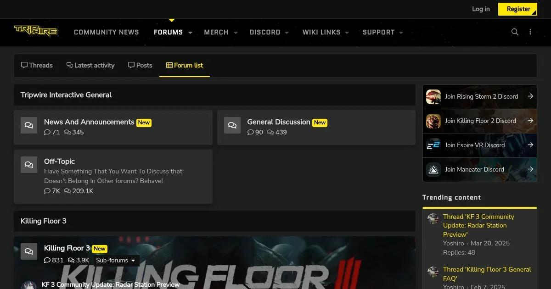Open the Killing Floor 3 forum link
The height and width of the screenshot is (289, 551).
(x=67, y=248)
